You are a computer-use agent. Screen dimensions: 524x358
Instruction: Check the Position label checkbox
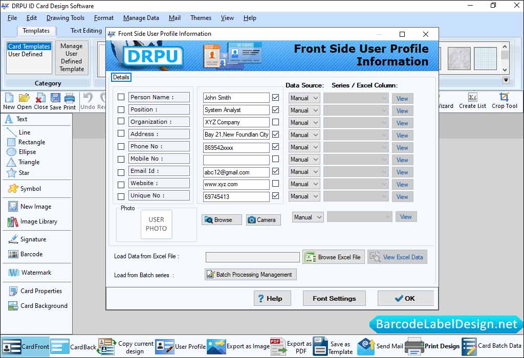pos(121,109)
